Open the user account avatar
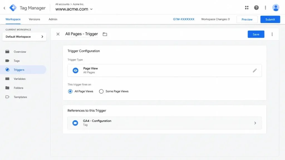This screenshot has width=285, height=160. coord(276,7)
